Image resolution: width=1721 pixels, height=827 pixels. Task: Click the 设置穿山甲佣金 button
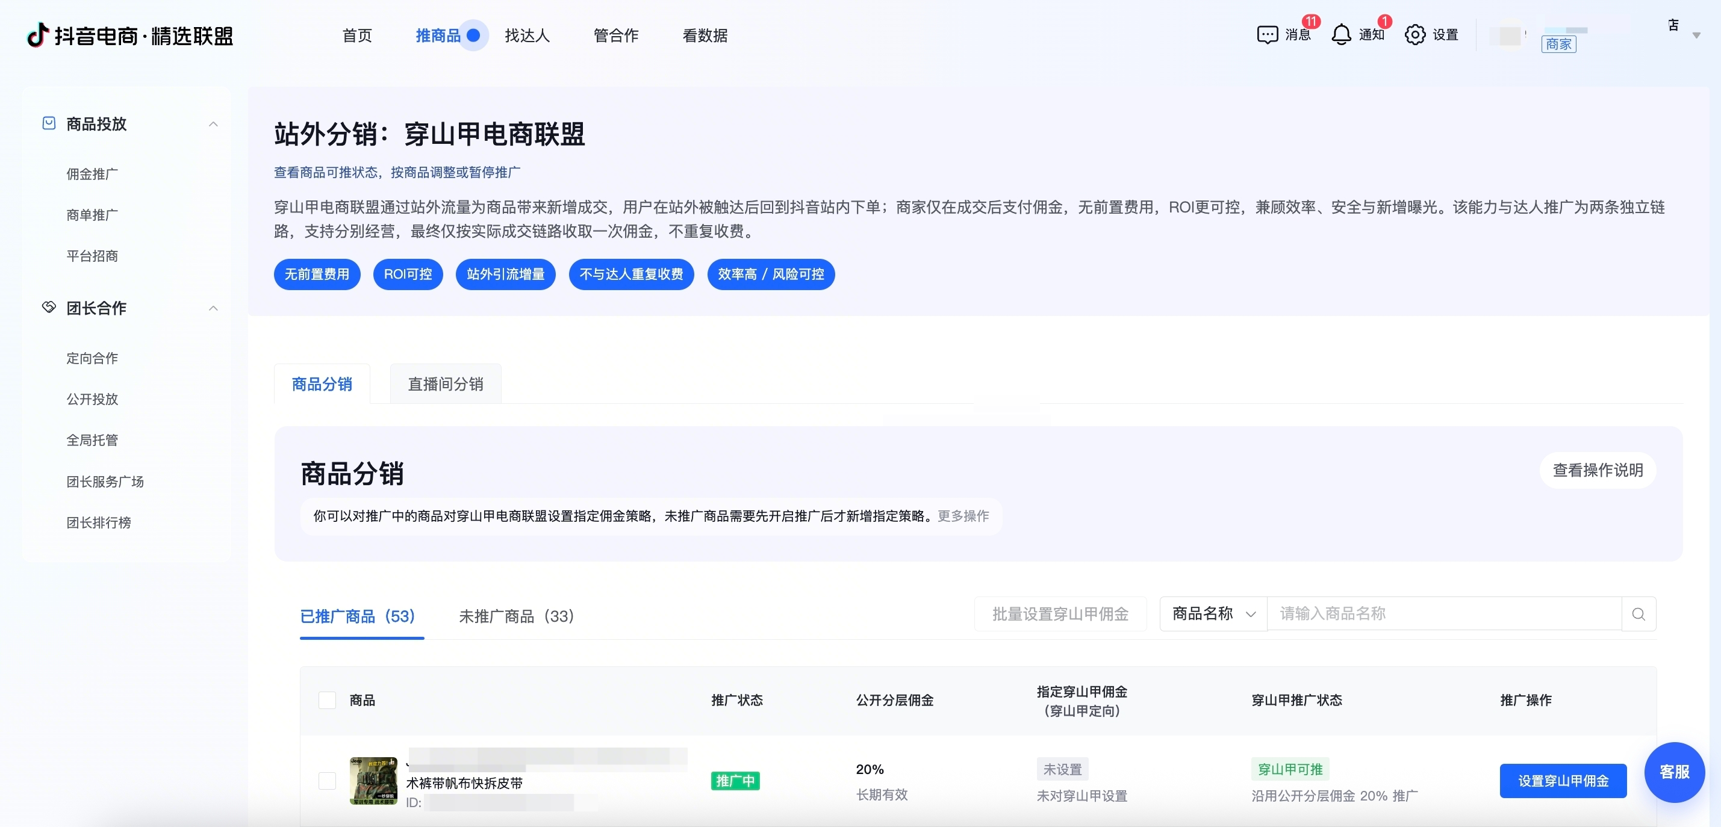click(1563, 781)
